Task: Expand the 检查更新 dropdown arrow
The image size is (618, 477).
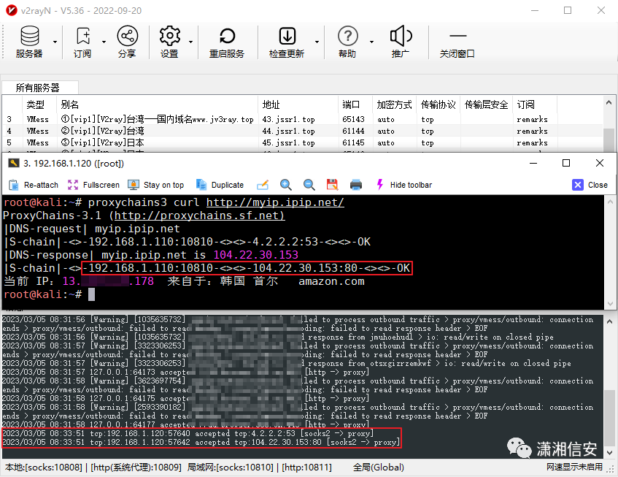Action: pyautogui.click(x=317, y=42)
